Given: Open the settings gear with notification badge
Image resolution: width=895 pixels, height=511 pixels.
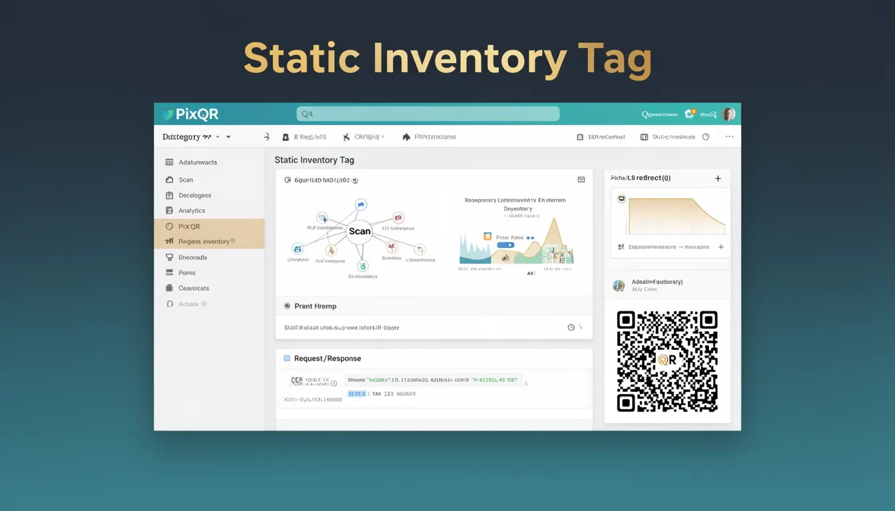Looking at the screenshot, I should (690, 114).
